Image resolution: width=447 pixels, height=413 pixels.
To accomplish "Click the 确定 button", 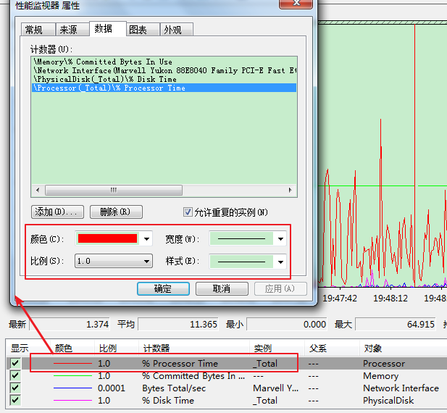I will point(163,288).
